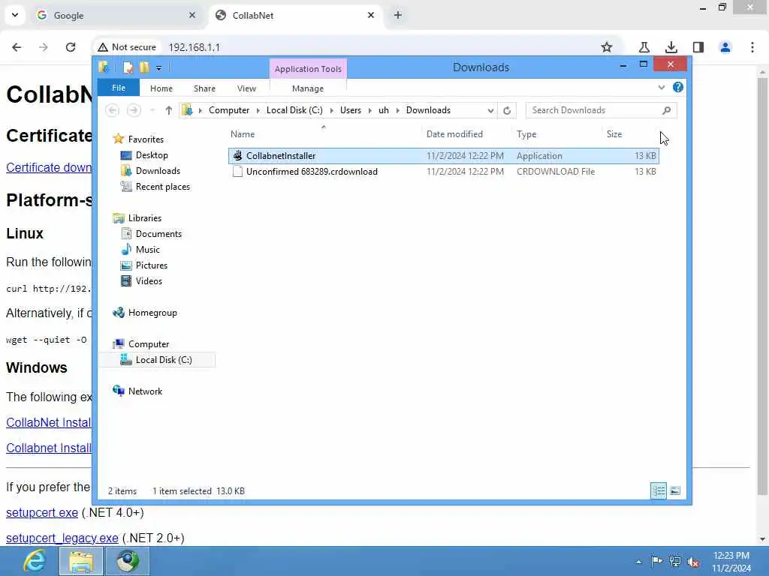
Task: Toggle Chrome side panel icon
Action: (698, 47)
